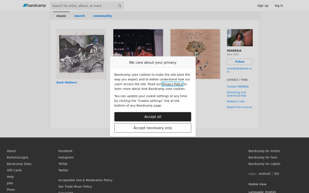The image size is (309, 193).
Task: Open the Jobs footer link
Action: pos(10,183)
